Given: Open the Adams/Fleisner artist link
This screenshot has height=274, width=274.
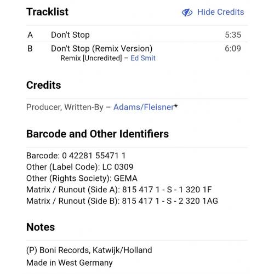Looking at the screenshot, I should pos(144,107).
